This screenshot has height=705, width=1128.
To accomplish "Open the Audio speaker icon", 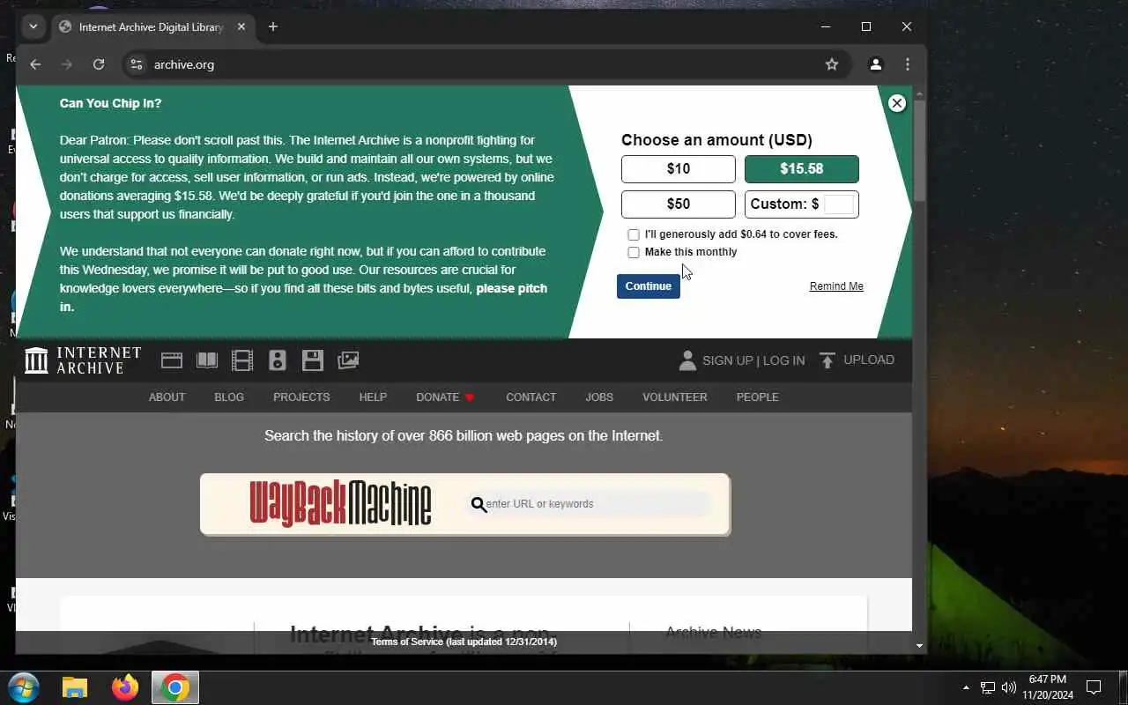I will 278,360.
